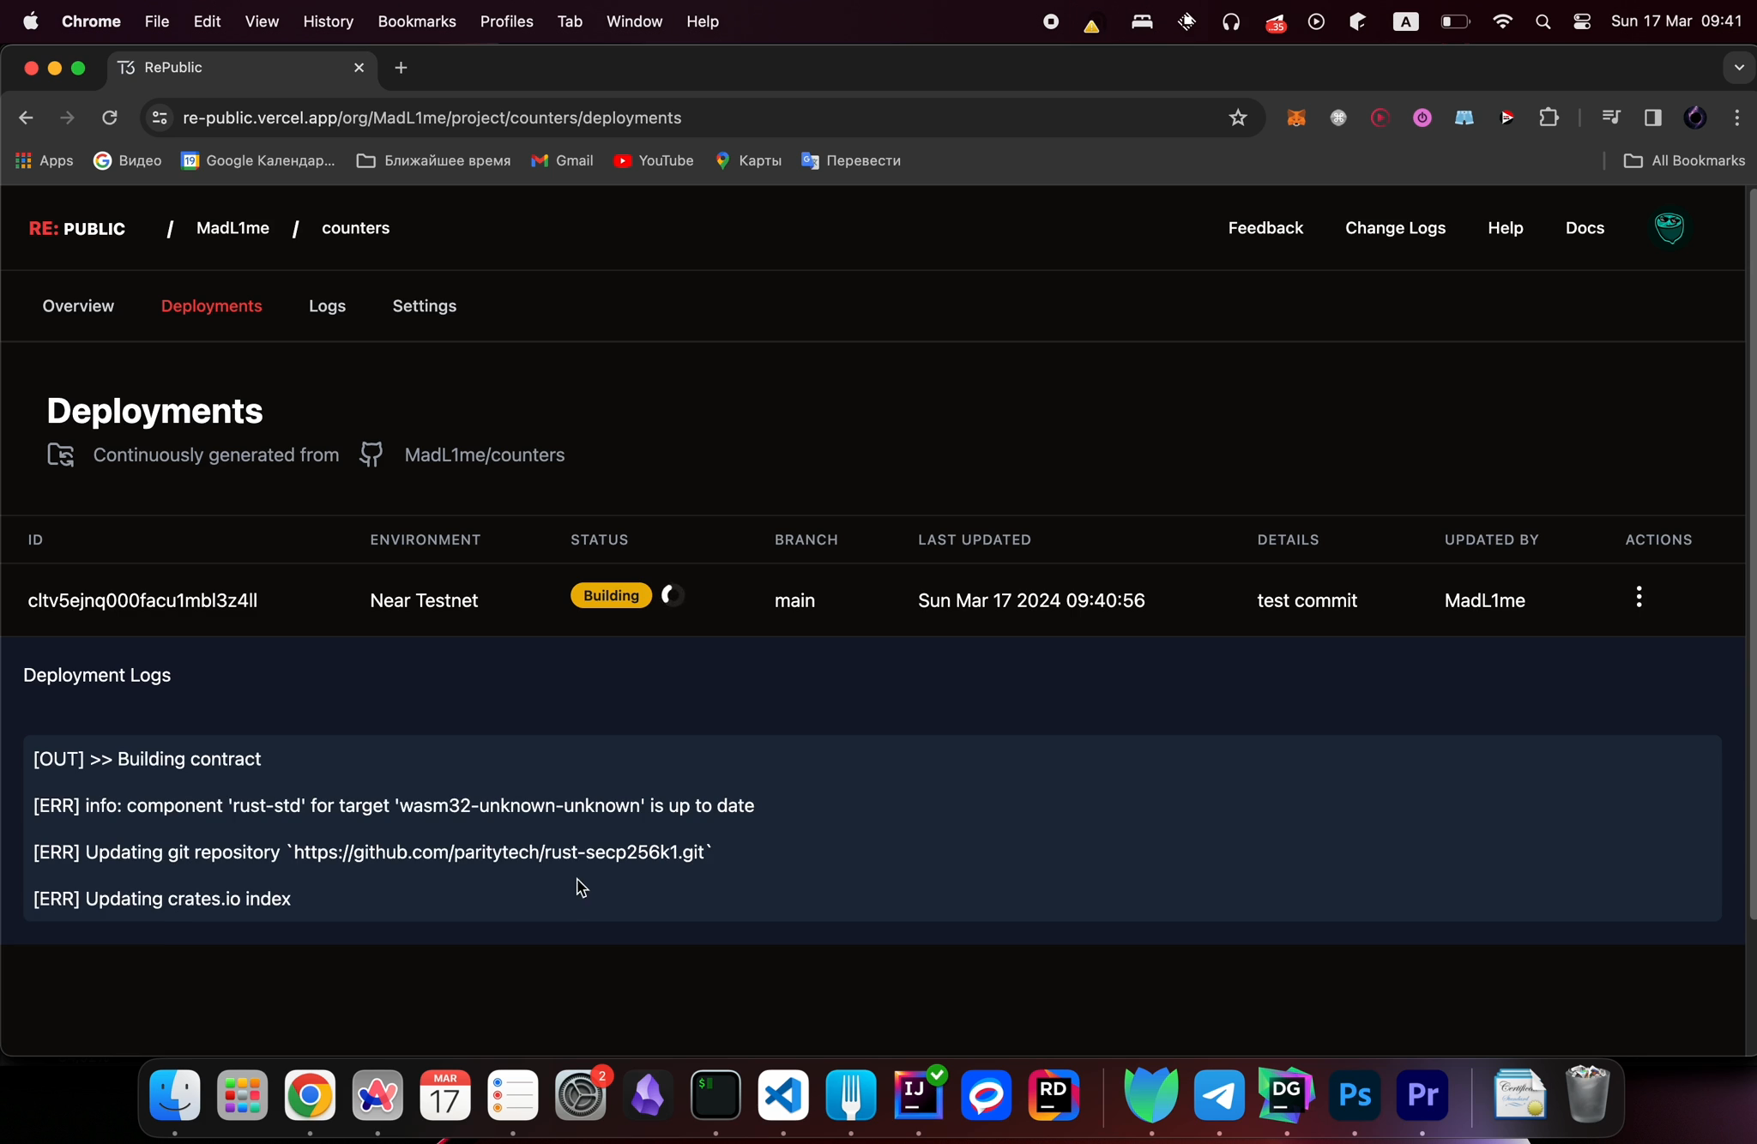Open the three-dot actions menu for the deployment
The image size is (1757, 1144).
pyautogui.click(x=1639, y=597)
